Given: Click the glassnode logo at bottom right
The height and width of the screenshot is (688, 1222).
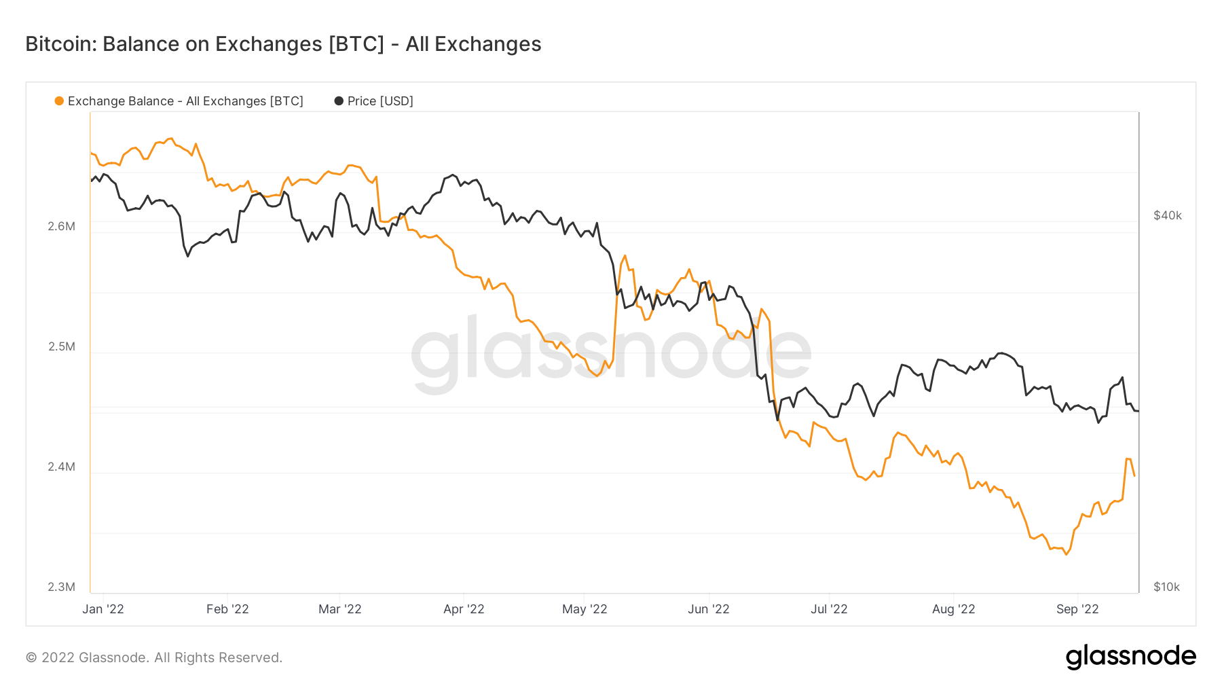Looking at the screenshot, I should (x=1130, y=657).
